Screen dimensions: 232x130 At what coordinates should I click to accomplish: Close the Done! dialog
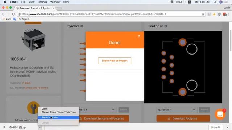click(139, 36)
